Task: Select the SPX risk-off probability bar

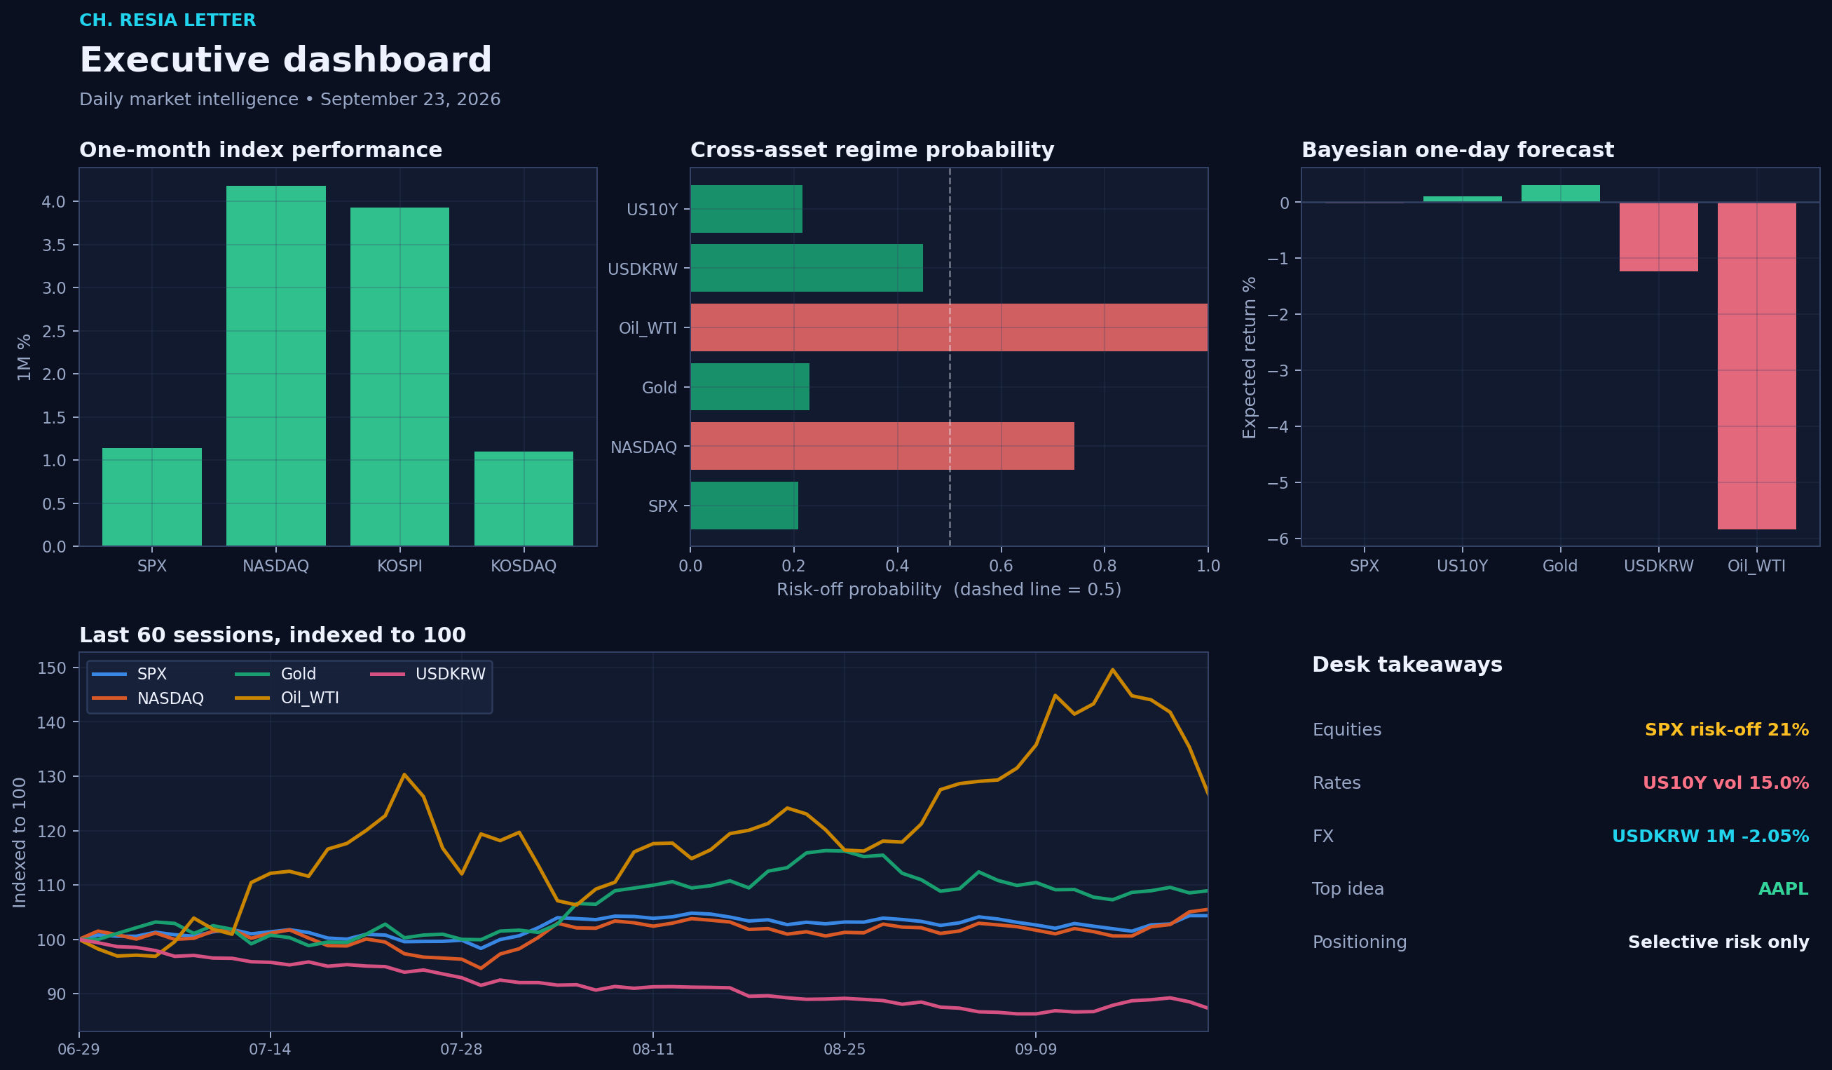Action: 744,505
